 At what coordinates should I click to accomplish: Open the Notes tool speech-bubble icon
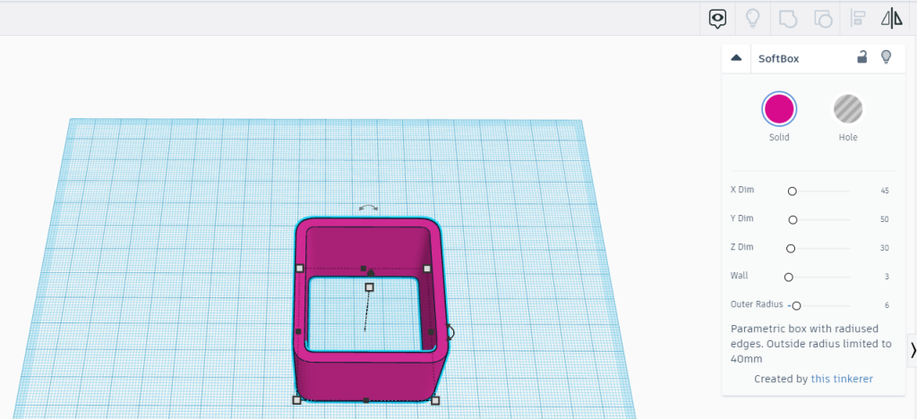pos(717,19)
